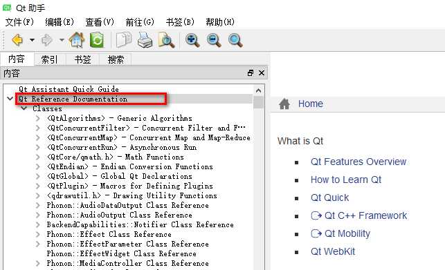445x270 pixels.
Task: Go back with the yellow arrow icon
Action: 17,40
